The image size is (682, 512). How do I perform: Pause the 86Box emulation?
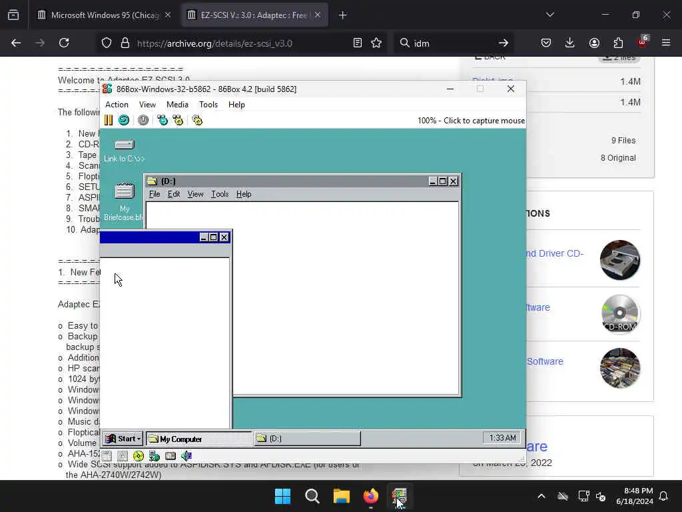[109, 120]
